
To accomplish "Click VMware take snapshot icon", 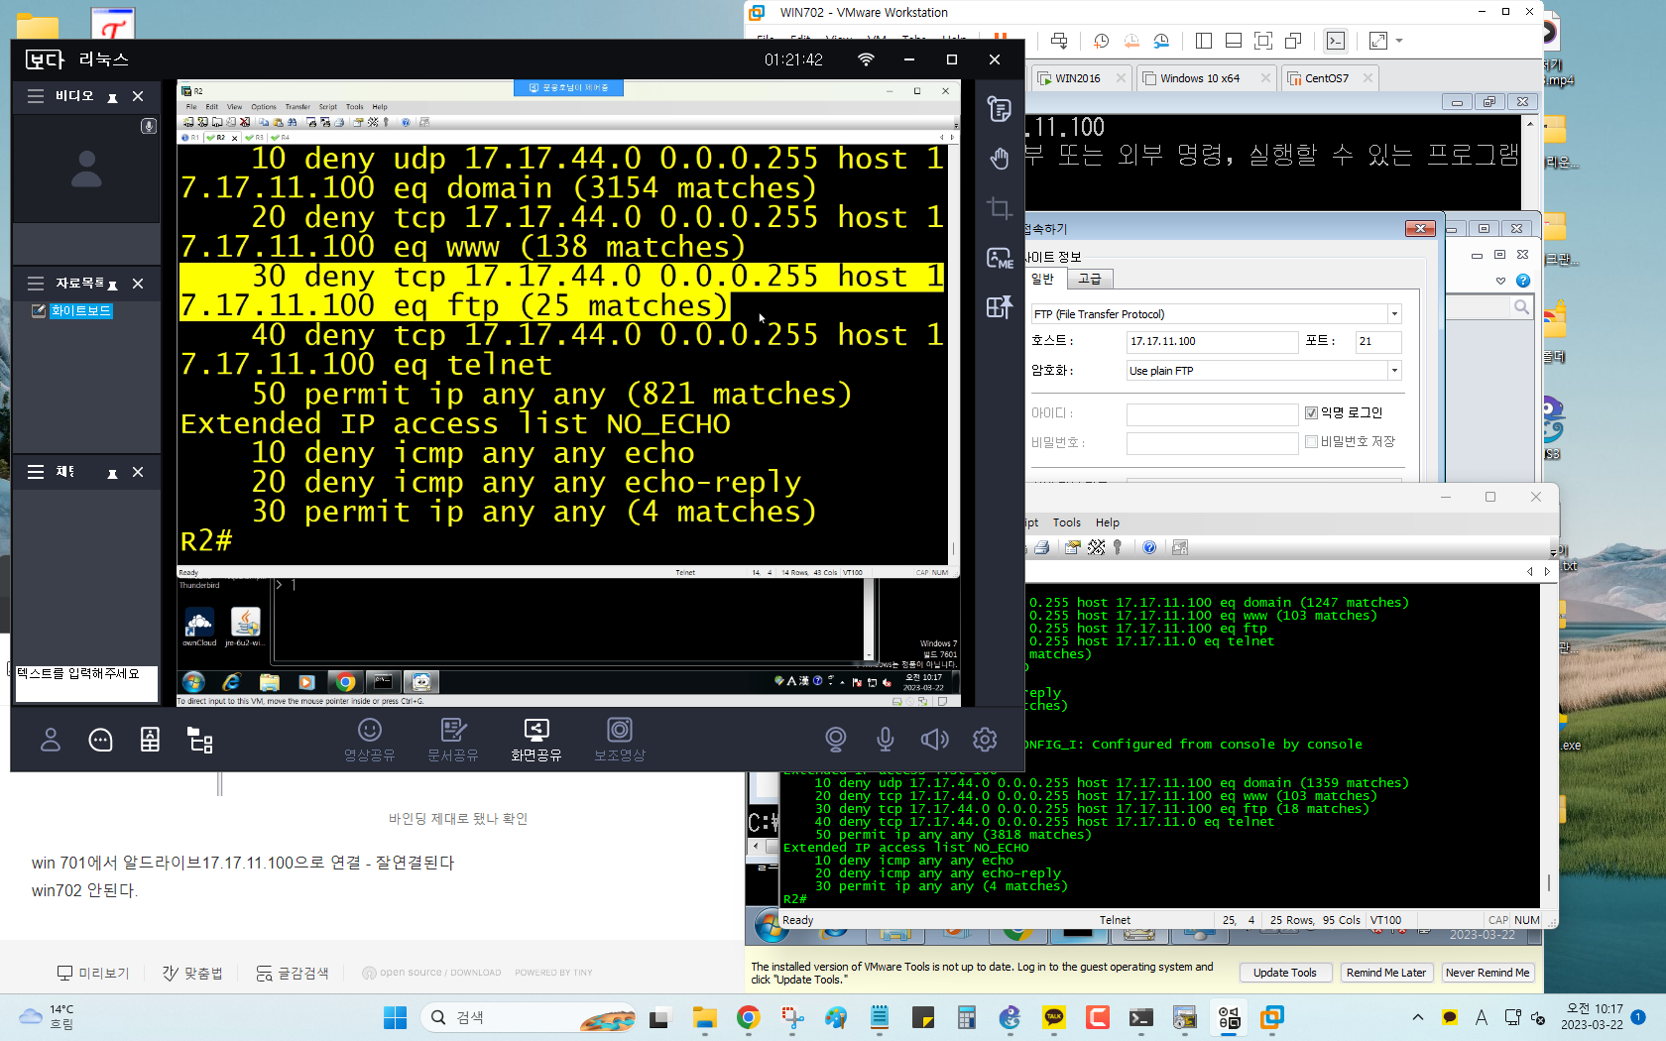I will (1101, 41).
